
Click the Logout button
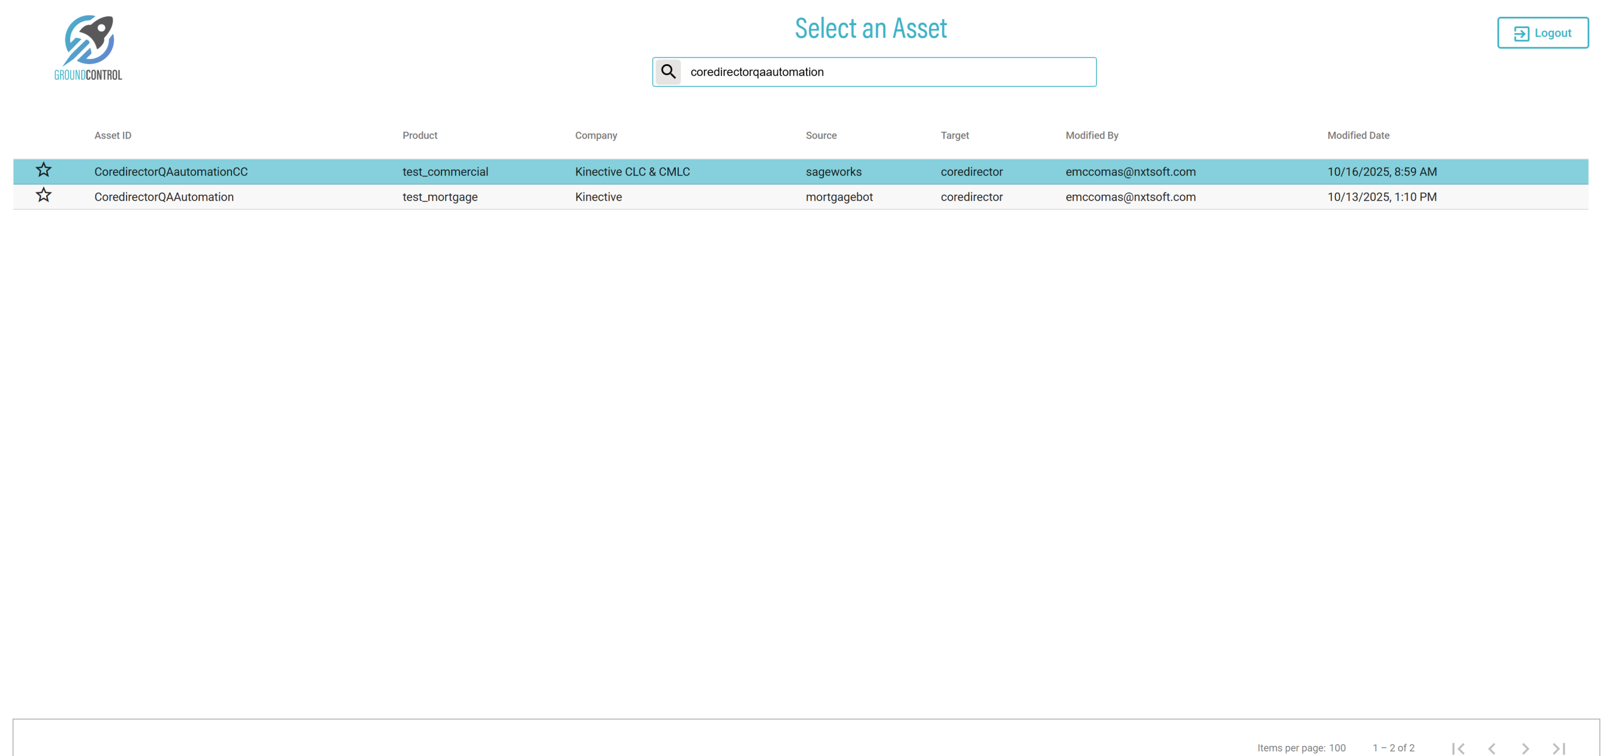pos(1542,32)
